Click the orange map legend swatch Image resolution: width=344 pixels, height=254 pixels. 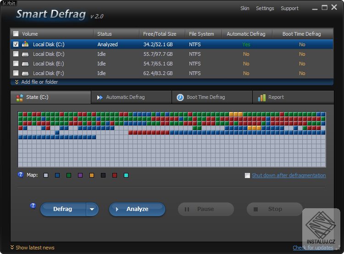92,175
